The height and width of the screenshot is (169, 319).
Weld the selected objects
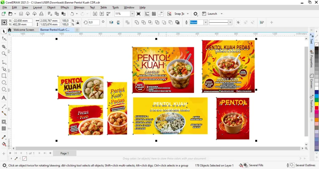point(137,22)
